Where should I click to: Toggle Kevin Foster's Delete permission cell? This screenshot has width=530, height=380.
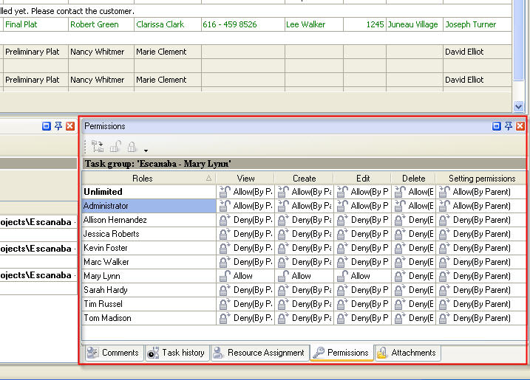point(413,248)
